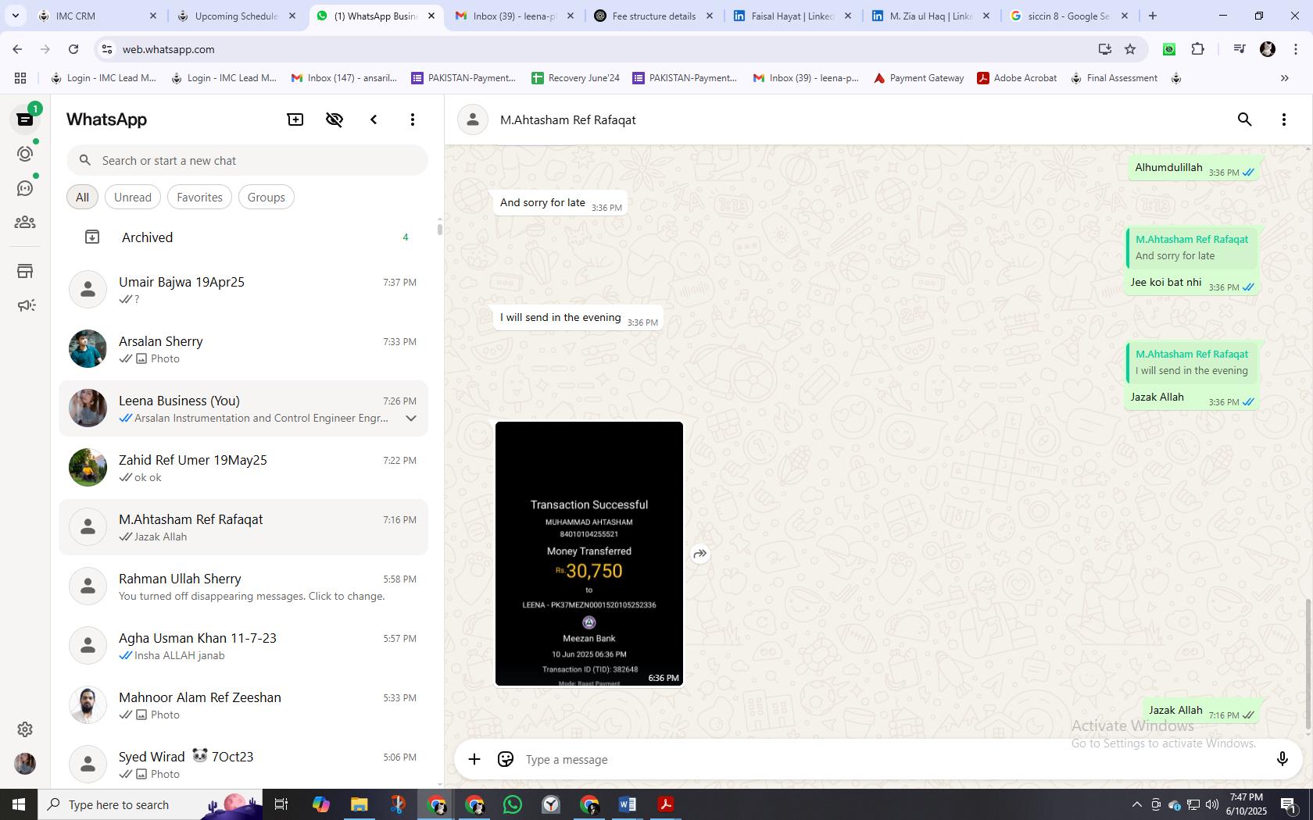Viewport: 1313px width, 820px height.
Task: Open profile picture at sidebar bottom
Action: tap(25, 764)
